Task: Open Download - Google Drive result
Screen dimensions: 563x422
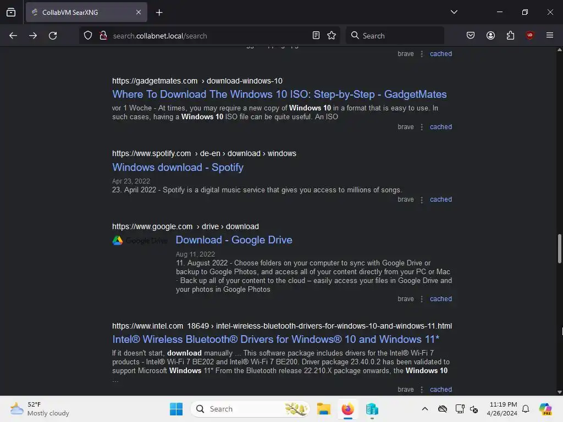Action: [x=234, y=240]
